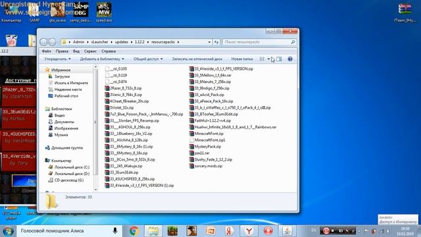Viewport: 421px width, 237px height.
Task: Click the sLauncher breadcrumb segment
Action: click(99, 42)
